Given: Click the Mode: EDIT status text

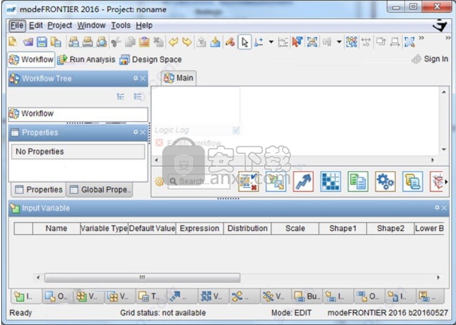Looking at the screenshot, I should [291, 313].
